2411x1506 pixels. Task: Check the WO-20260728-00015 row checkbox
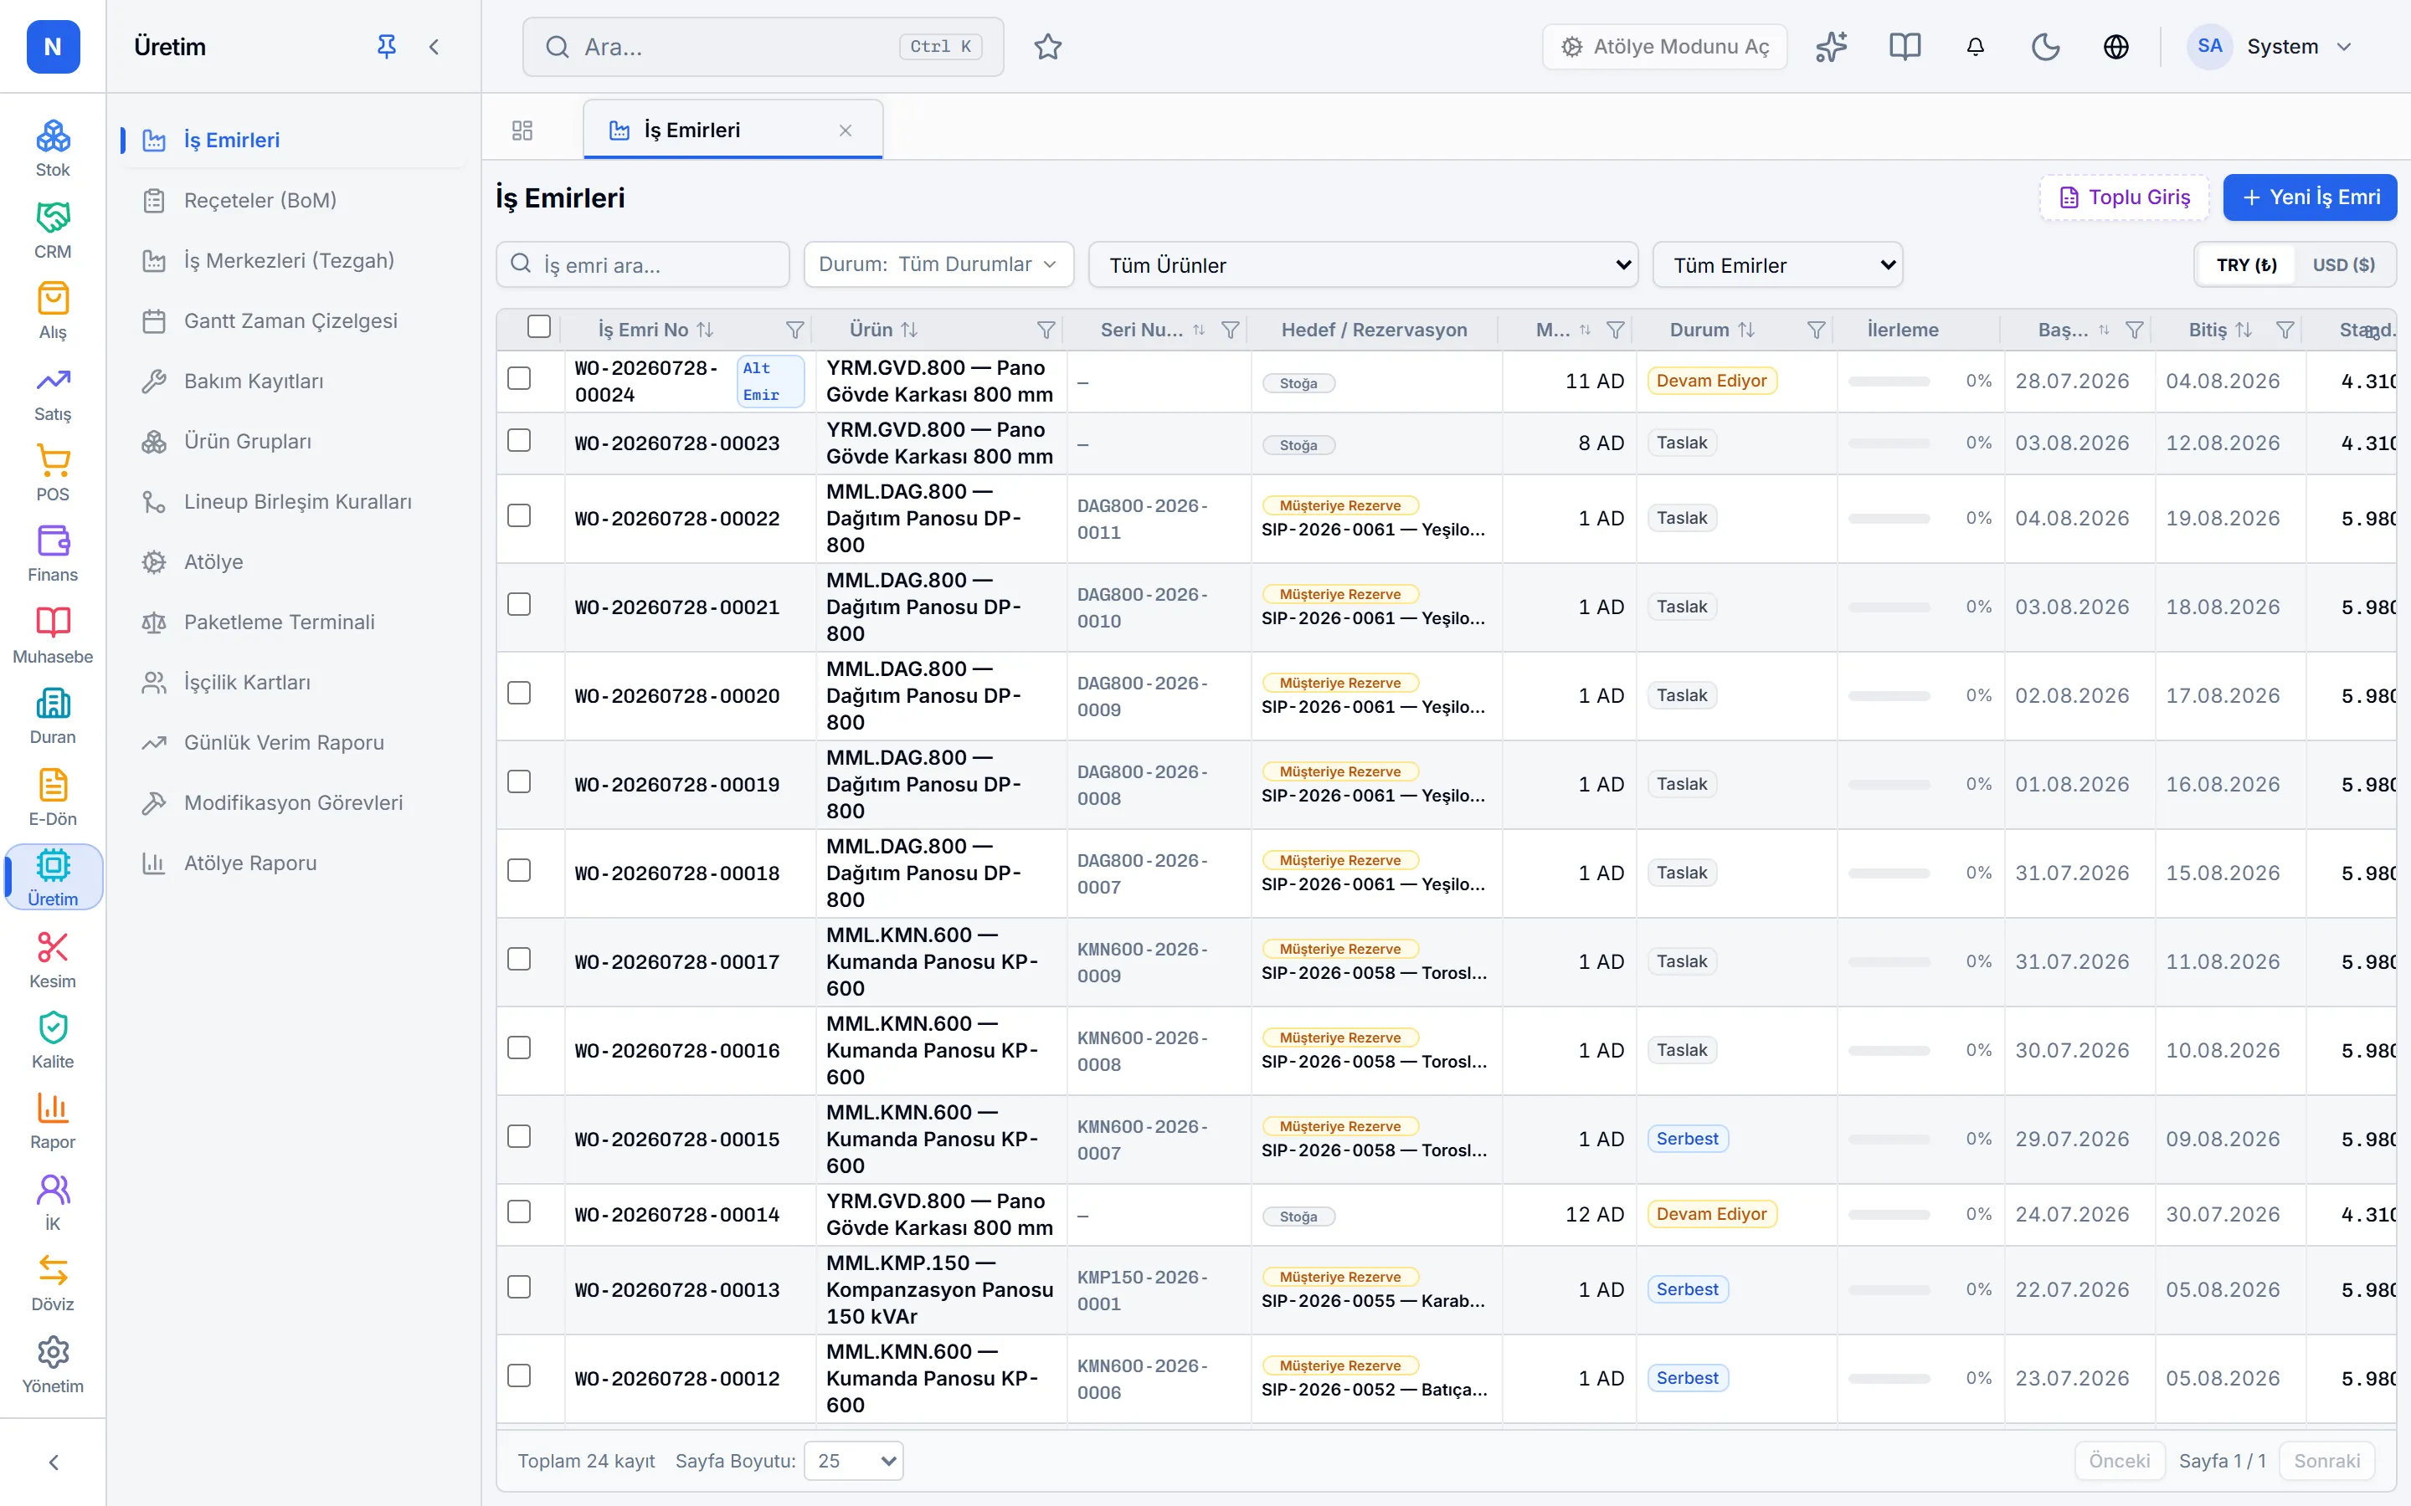coord(519,1136)
